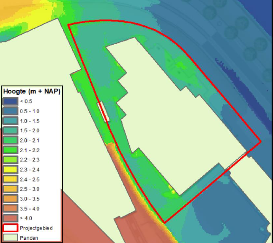Click the '1.0 - 1.5' legend swatch
Screen dimensions: 273x243
point(10,121)
